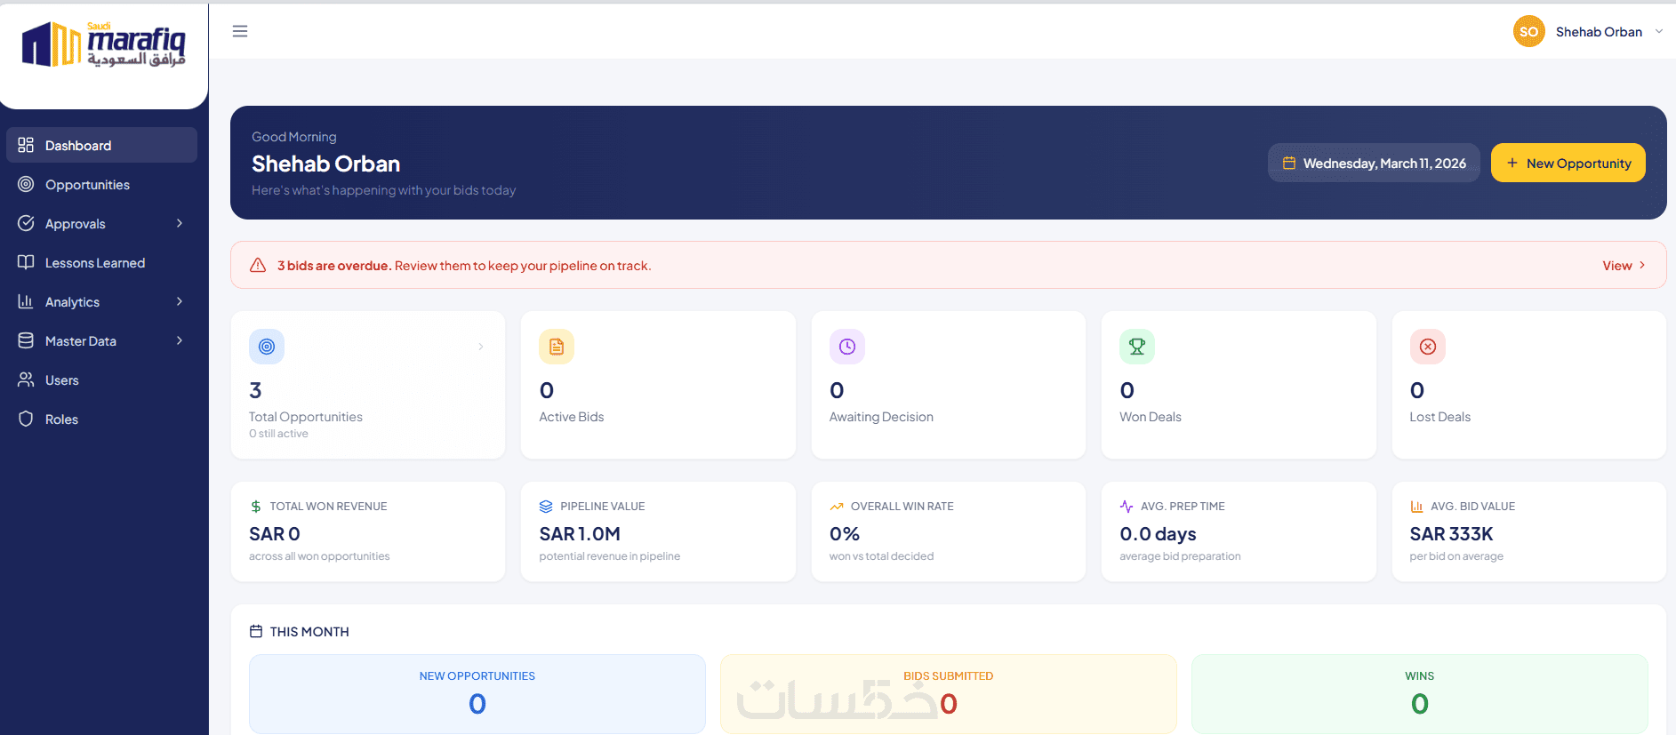Select the Approvals menu item
The image size is (1676, 735).
click(x=101, y=223)
